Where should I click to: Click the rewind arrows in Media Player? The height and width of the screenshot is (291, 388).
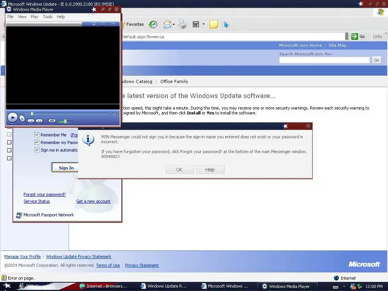coord(27,114)
